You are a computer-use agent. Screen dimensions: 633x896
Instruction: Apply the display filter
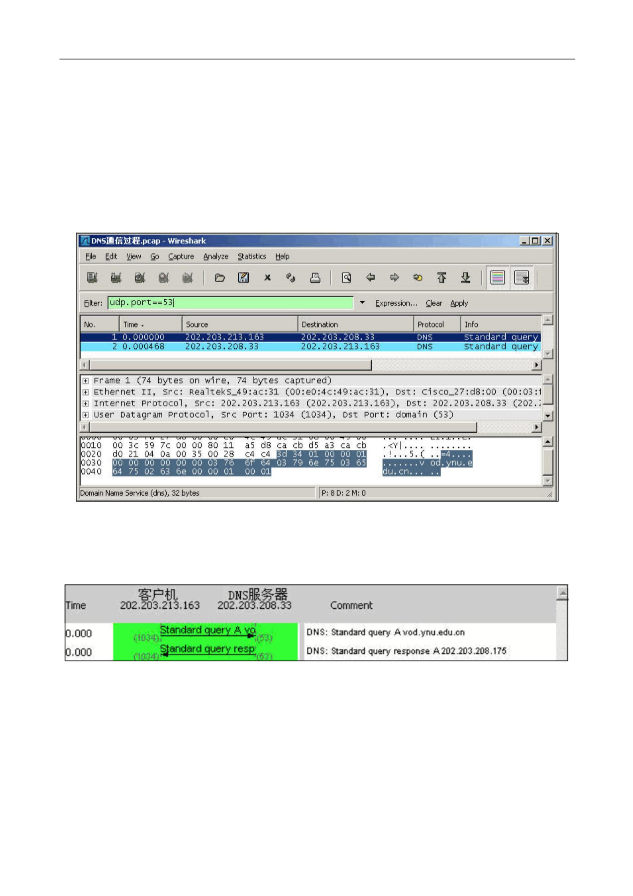tap(459, 303)
